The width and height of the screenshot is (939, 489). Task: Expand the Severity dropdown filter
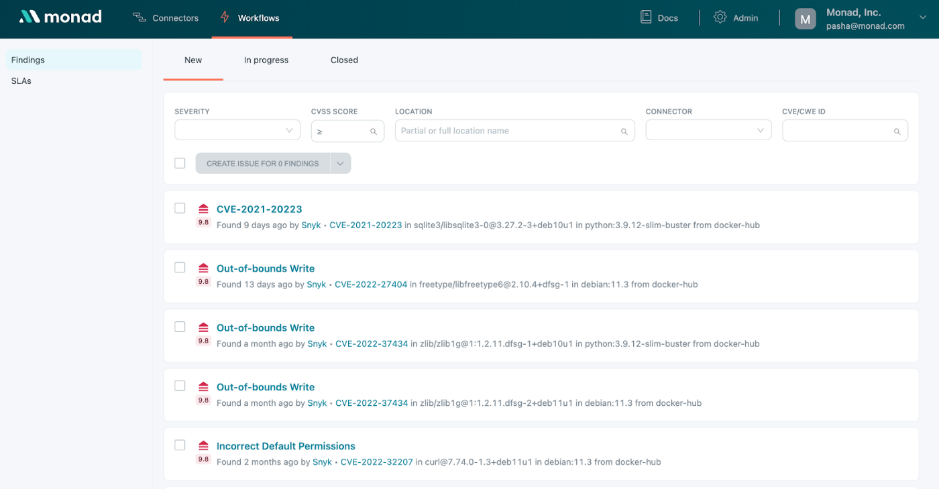237,130
